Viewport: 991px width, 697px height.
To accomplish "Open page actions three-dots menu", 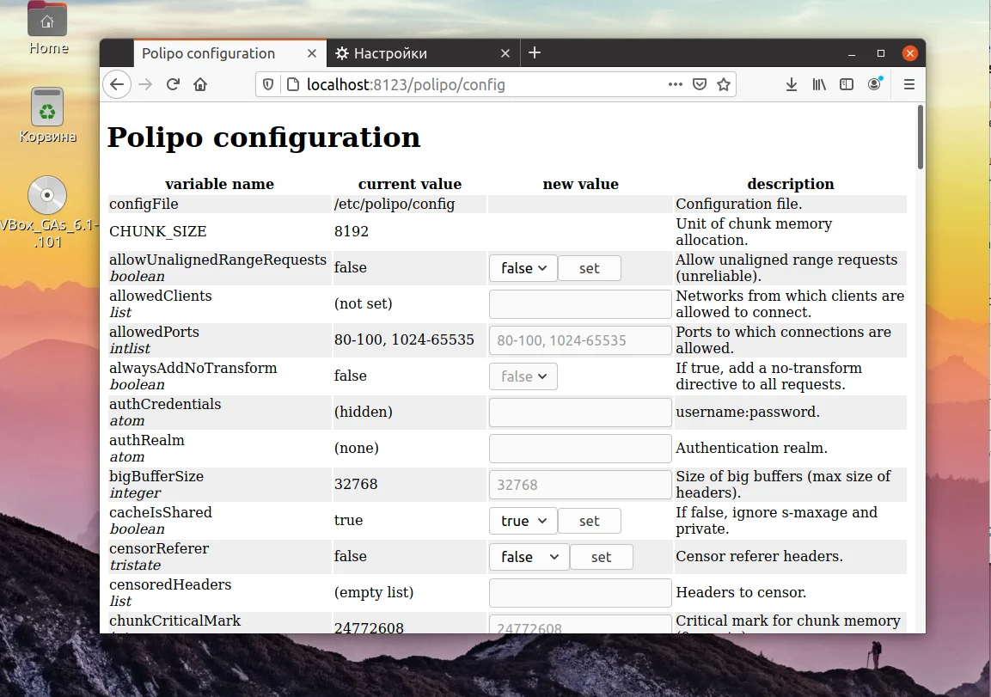I will coord(676,84).
